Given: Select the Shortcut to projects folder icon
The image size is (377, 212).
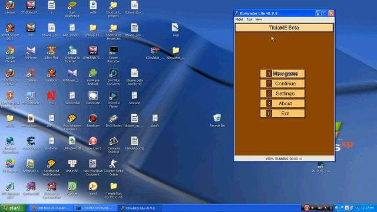Looking at the screenshot, I should 114,9.
